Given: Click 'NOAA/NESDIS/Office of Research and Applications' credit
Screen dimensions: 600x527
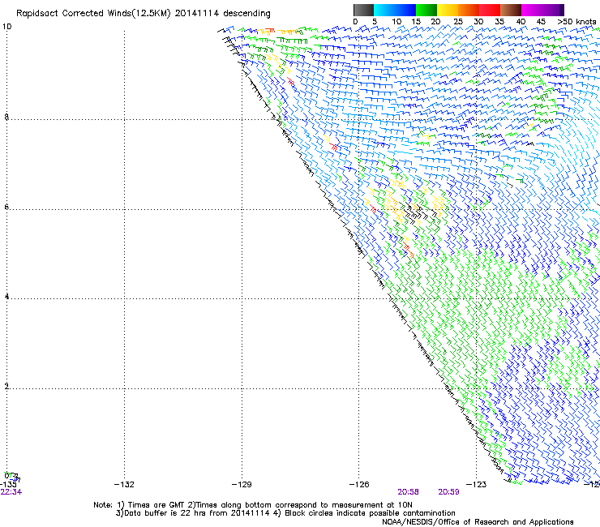Looking at the screenshot, I should click(478, 522).
